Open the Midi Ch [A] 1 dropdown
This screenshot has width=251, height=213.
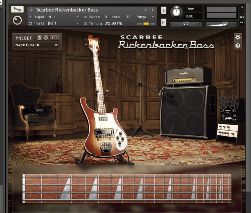54,23
